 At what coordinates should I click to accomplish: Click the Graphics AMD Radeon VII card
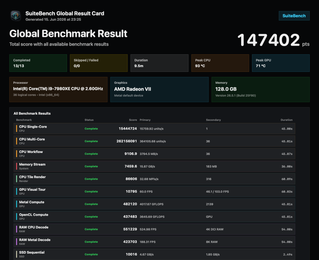click(159, 89)
